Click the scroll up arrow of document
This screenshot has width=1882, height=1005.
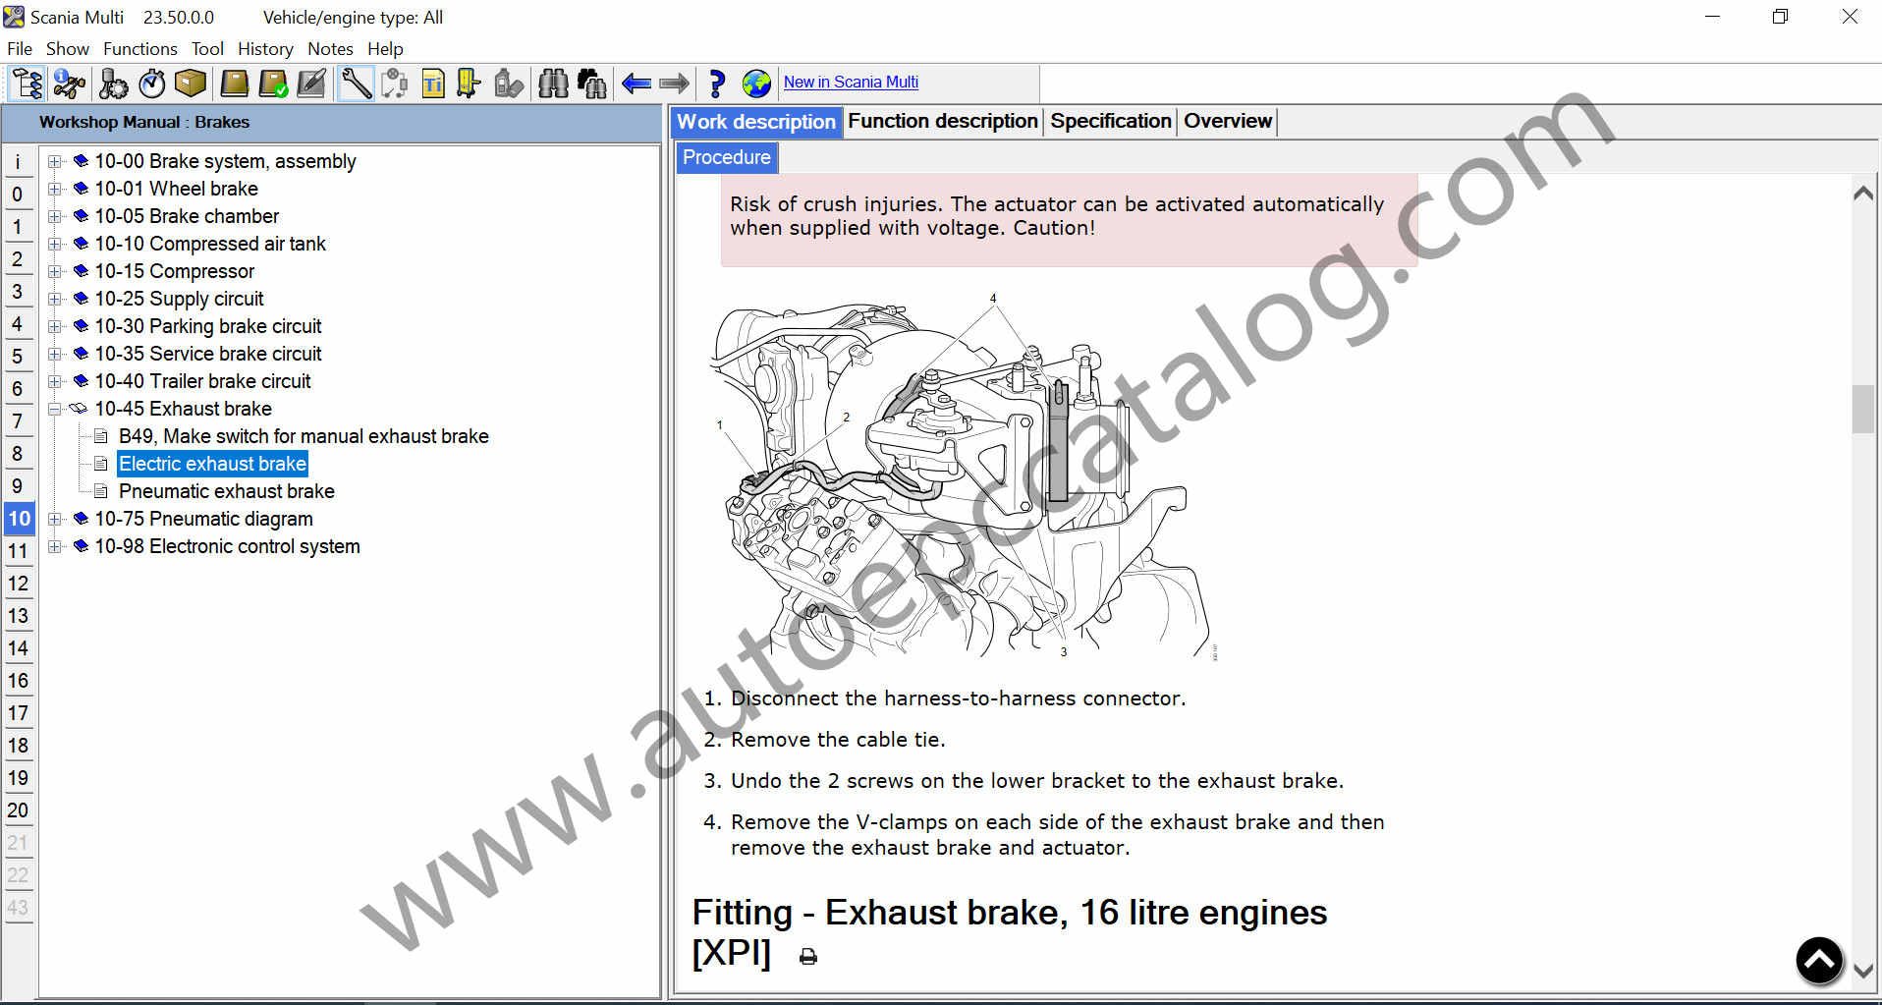point(1862,193)
